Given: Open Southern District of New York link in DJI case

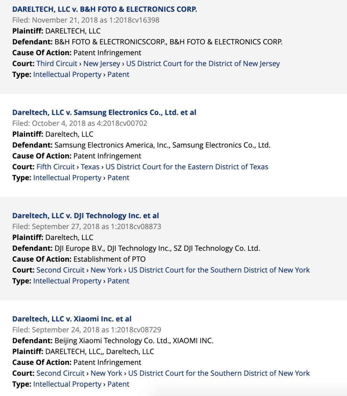Looking at the screenshot, I should [219, 270].
